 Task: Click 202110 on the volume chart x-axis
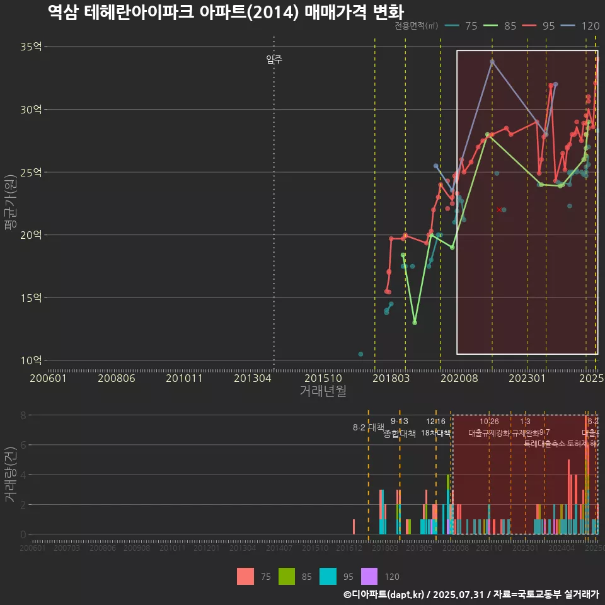coord(489,548)
